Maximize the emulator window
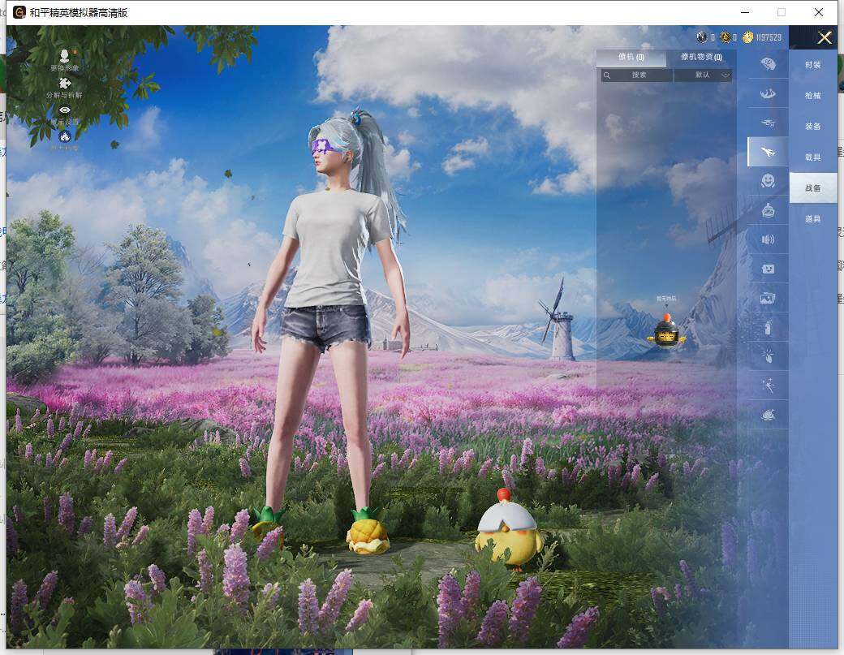 pyautogui.click(x=782, y=12)
